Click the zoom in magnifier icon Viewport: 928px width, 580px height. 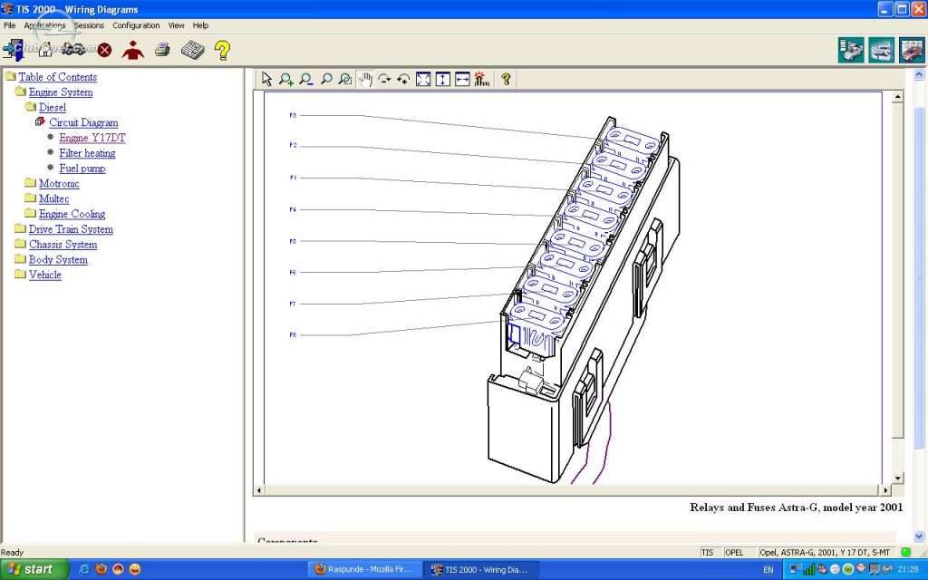coord(286,80)
